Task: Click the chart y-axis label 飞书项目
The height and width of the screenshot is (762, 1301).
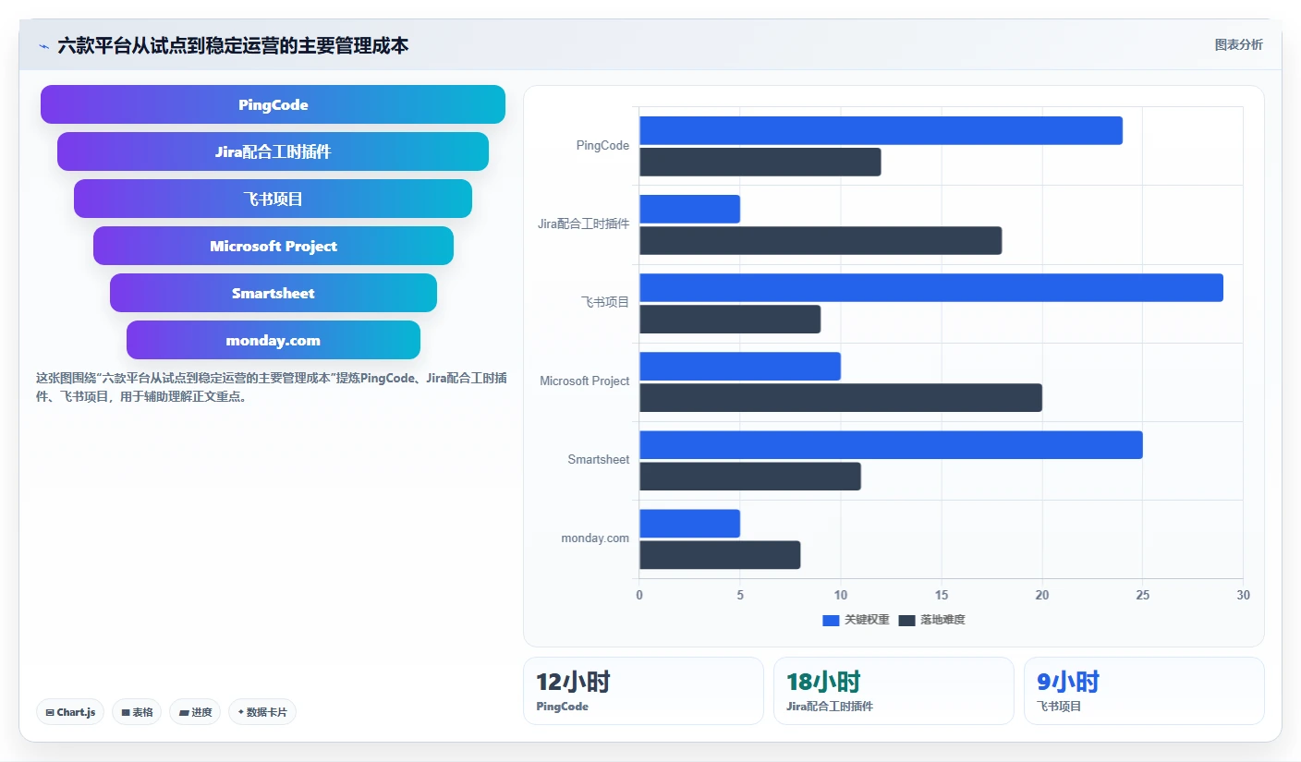Action: [605, 302]
